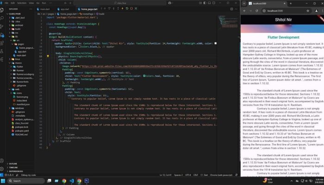324x185 pixels.
Task: Open the Explorer panel more actions ellipsis
Action: pos(31,9)
